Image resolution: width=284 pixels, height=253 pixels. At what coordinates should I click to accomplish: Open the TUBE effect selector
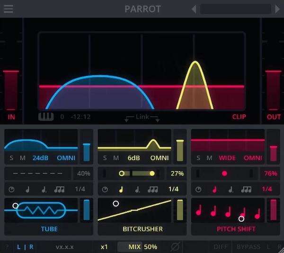(x=49, y=229)
